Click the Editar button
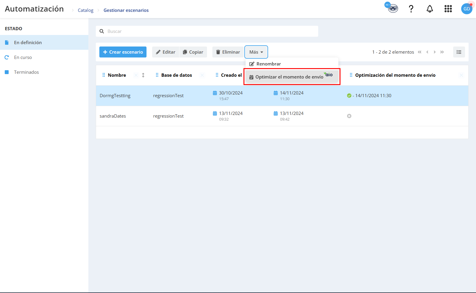 click(166, 52)
